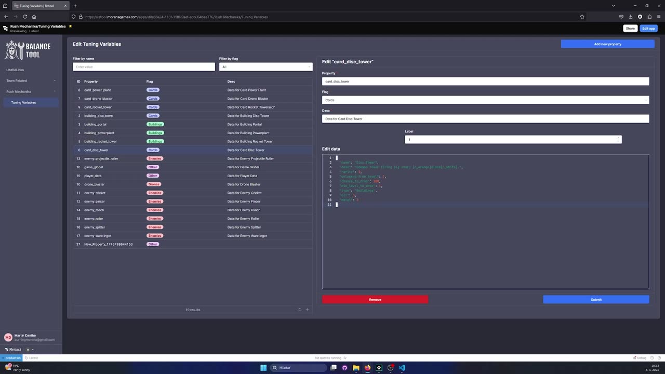Open the Flag dropdown set to Cards

tap(486, 100)
